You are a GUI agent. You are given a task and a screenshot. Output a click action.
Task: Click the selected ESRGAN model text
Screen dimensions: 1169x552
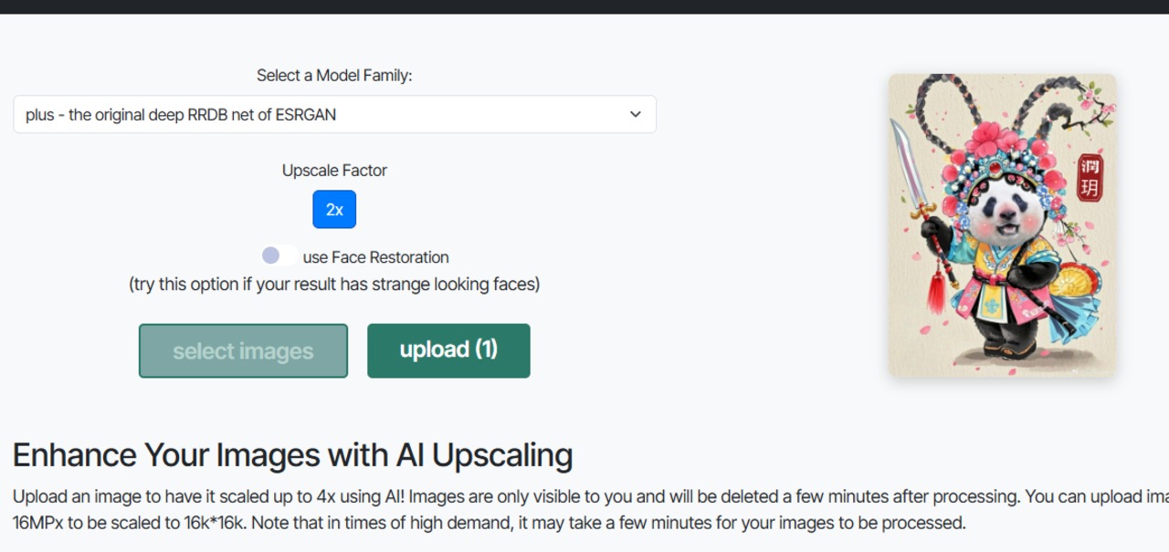point(181,115)
